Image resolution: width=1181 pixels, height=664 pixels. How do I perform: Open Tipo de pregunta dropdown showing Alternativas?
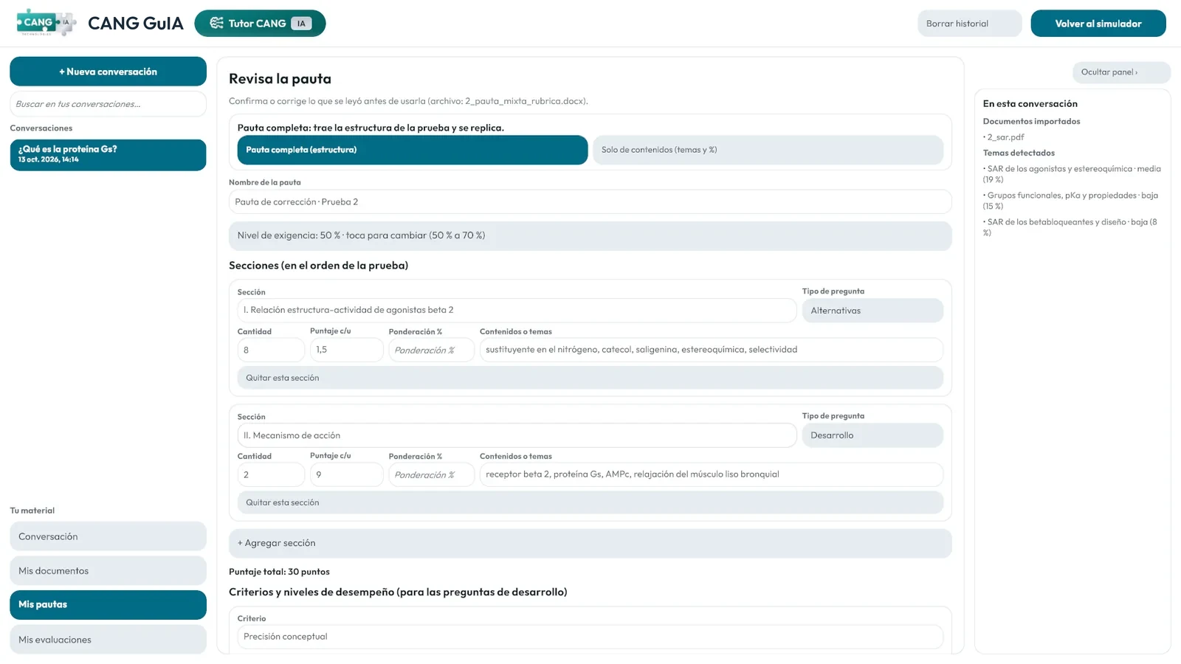pos(872,311)
